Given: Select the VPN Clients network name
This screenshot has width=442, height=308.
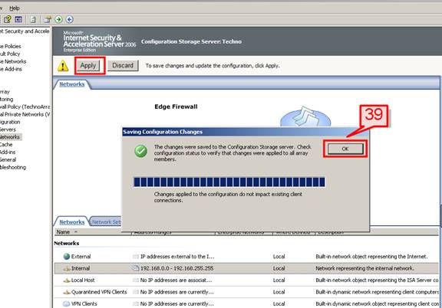Looking at the screenshot, I should pos(84,303).
